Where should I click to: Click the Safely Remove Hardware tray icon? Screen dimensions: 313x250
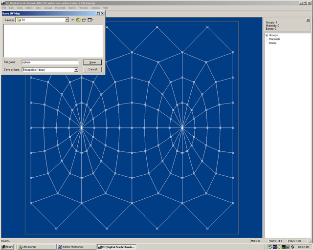(x=270, y=247)
